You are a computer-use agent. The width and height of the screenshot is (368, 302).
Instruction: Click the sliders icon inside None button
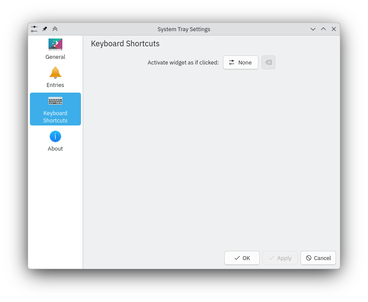tap(232, 62)
